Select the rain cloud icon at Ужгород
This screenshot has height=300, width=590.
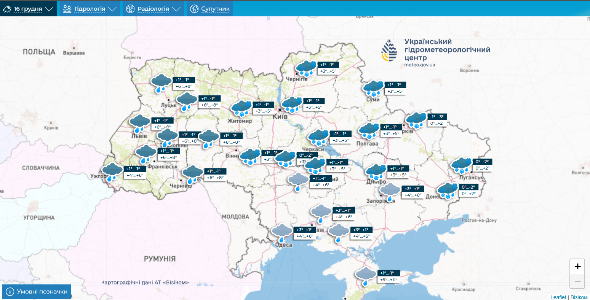[112, 172]
